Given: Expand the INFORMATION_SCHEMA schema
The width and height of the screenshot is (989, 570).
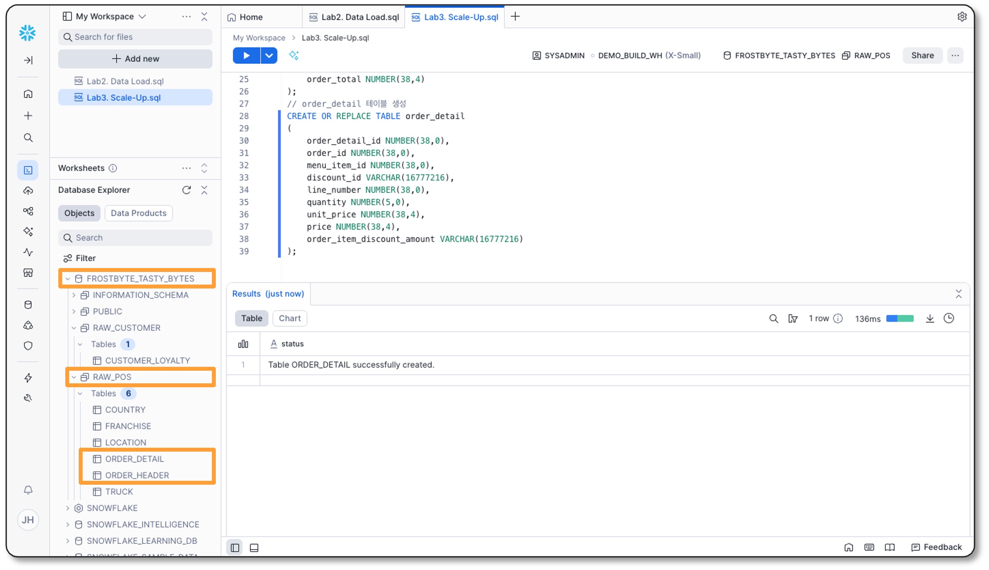Looking at the screenshot, I should tap(74, 295).
